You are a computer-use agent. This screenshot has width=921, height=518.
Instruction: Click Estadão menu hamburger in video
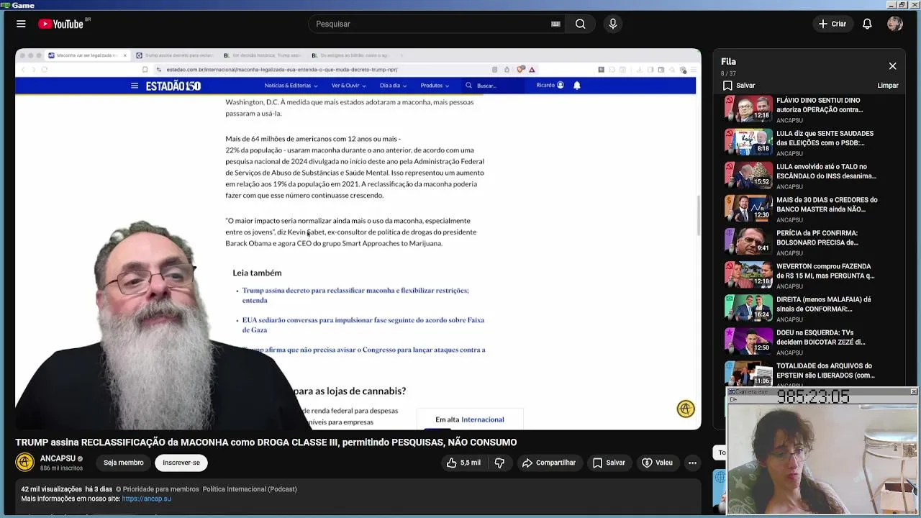point(134,86)
